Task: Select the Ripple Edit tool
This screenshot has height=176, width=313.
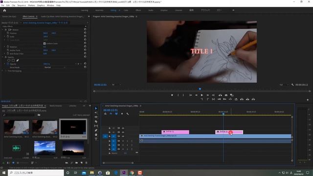Action: coord(96,117)
